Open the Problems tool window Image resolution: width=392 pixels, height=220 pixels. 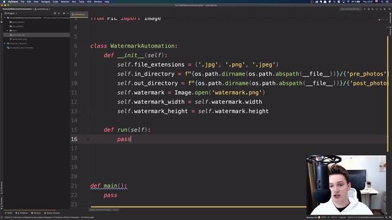pyautogui.click(x=22, y=213)
